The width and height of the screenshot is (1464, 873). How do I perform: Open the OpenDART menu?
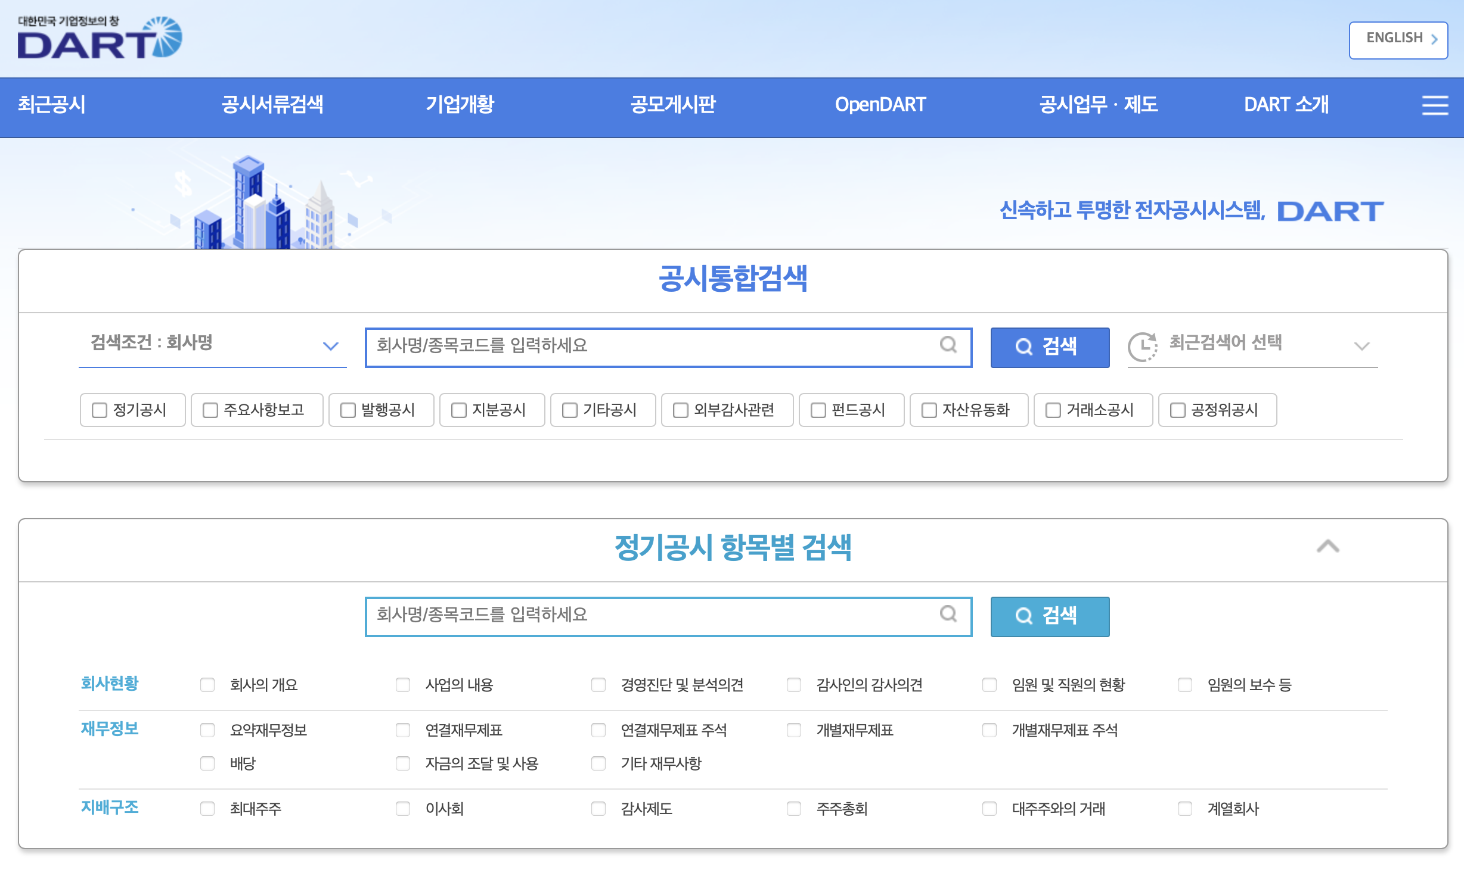pos(880,105)
